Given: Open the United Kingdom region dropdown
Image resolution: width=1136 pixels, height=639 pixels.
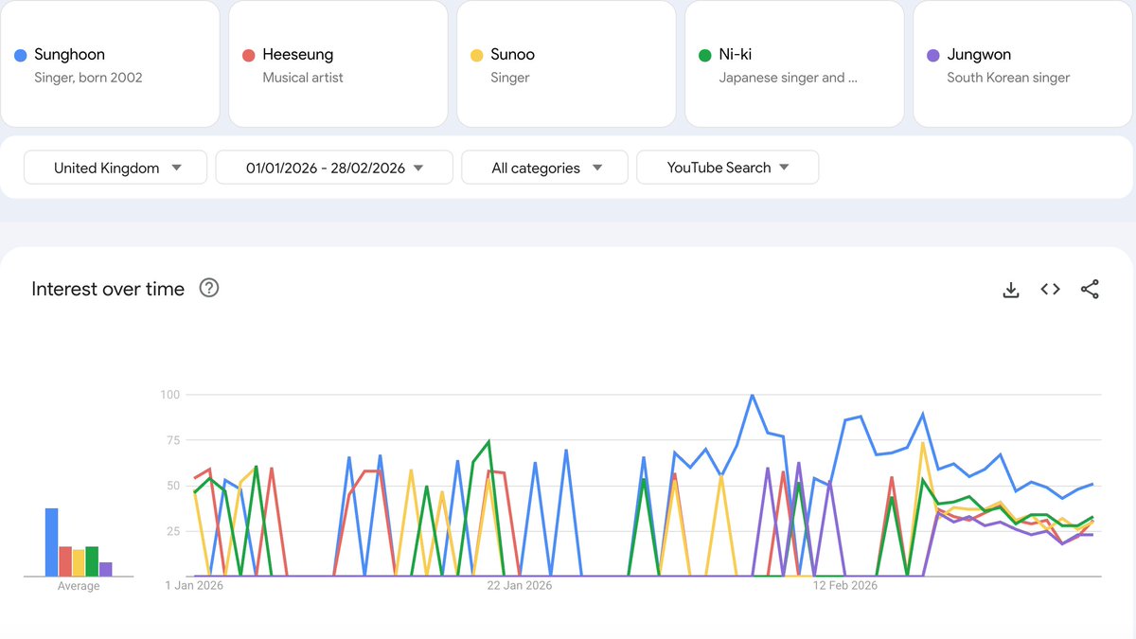Looking at the screenshot, I should [x=115, y=168].
